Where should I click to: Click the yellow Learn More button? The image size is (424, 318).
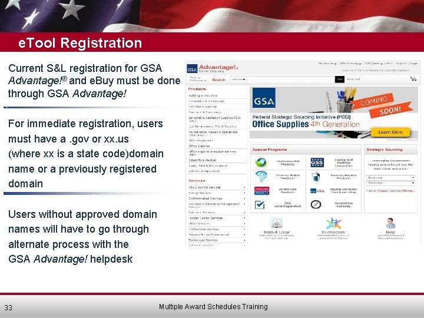(390, 132)
